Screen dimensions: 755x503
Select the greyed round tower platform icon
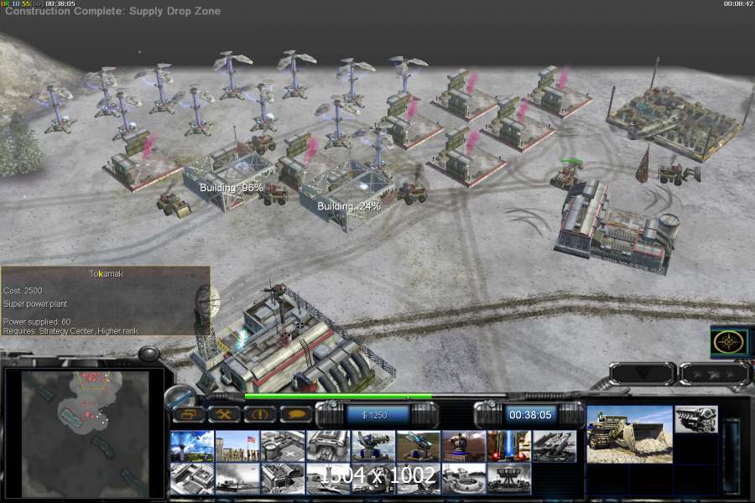point(509,479)
